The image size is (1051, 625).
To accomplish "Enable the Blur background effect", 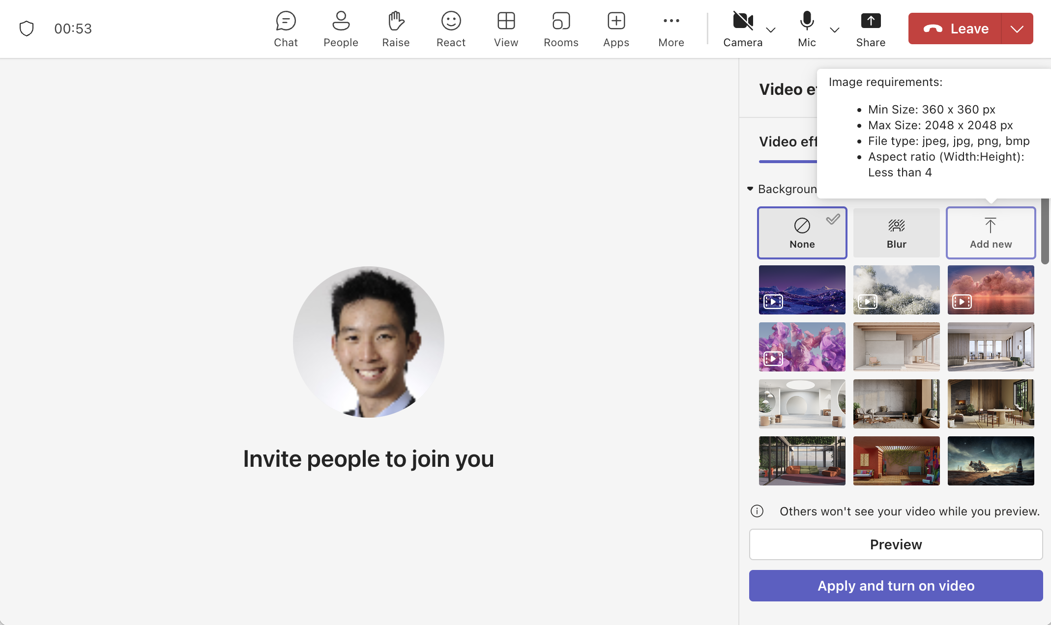I will [x=896, y=232].
